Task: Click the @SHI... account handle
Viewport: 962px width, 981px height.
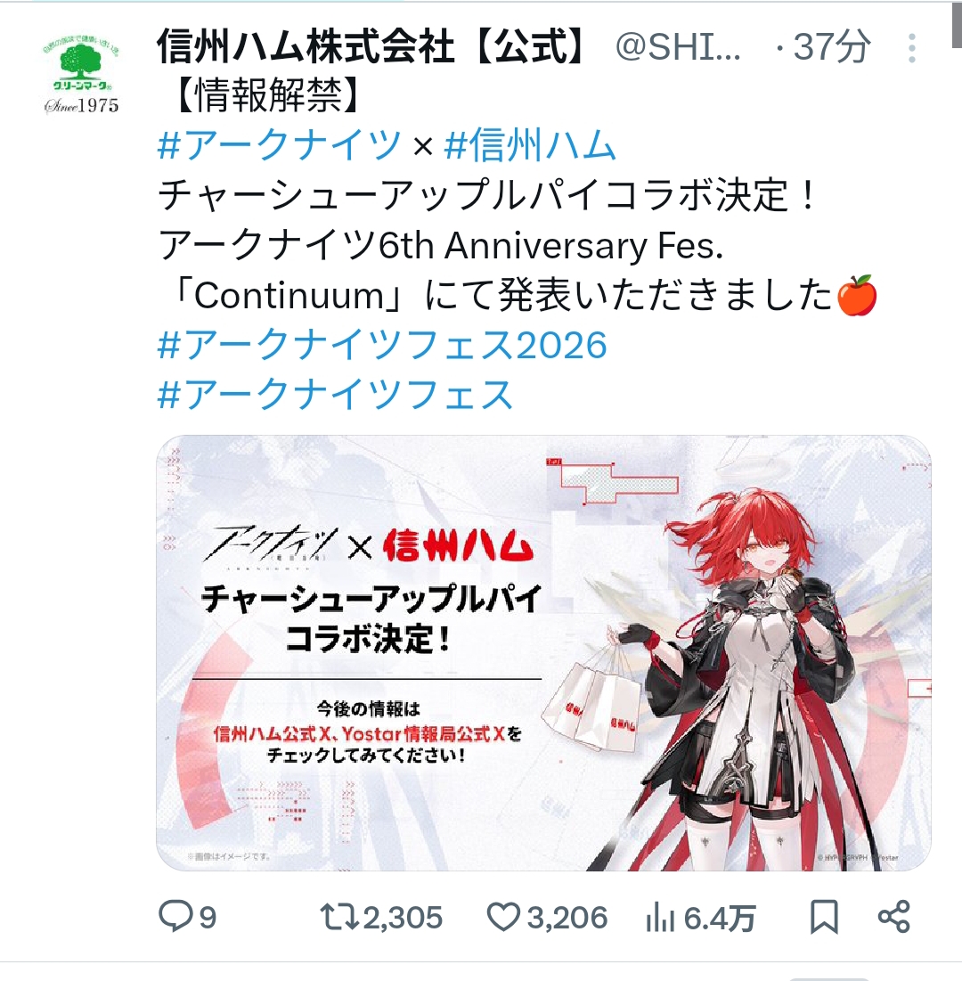Action: tap(678, 47)
